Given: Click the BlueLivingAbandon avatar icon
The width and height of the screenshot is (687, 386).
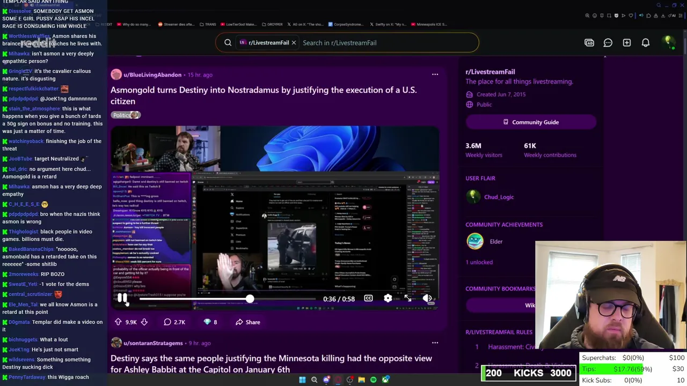Looking at the screenshot, I should [x=116, y=75].
